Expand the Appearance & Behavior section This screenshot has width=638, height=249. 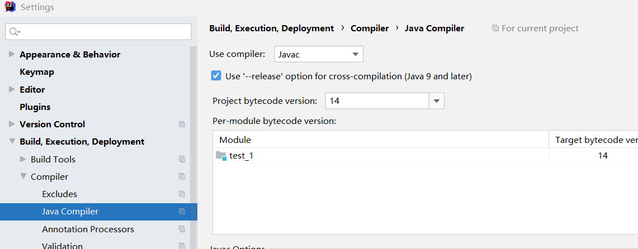[12, 55]
